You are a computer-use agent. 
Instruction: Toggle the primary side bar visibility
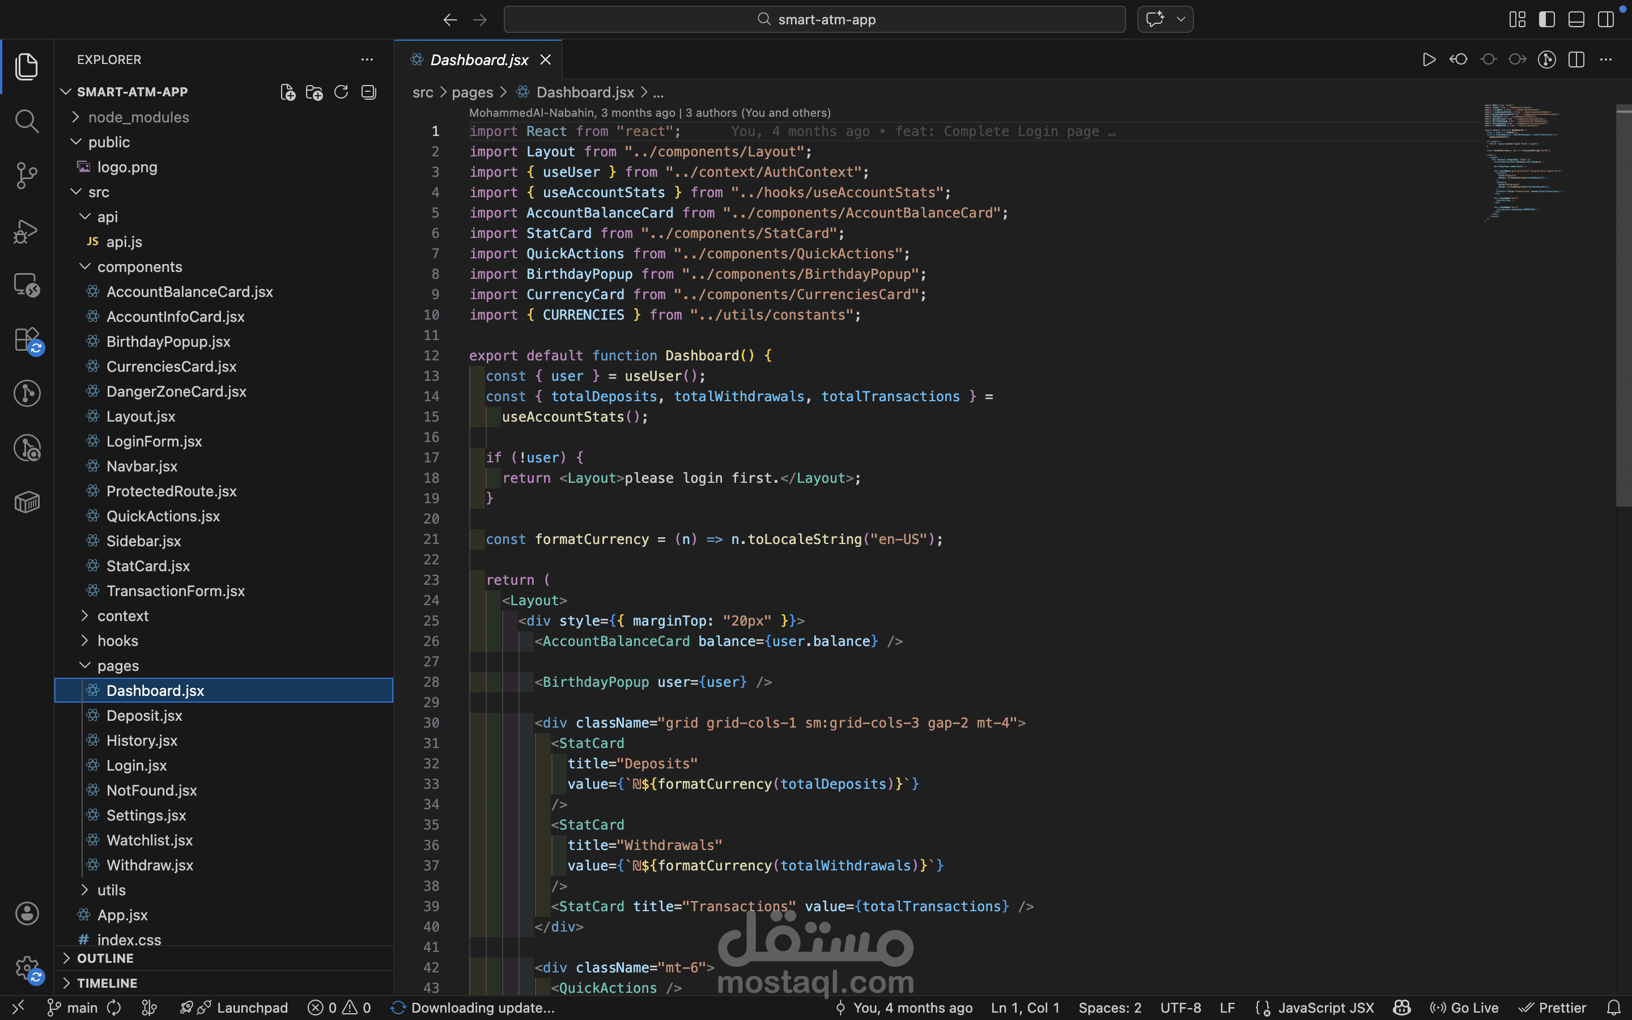coord(1547,20)
